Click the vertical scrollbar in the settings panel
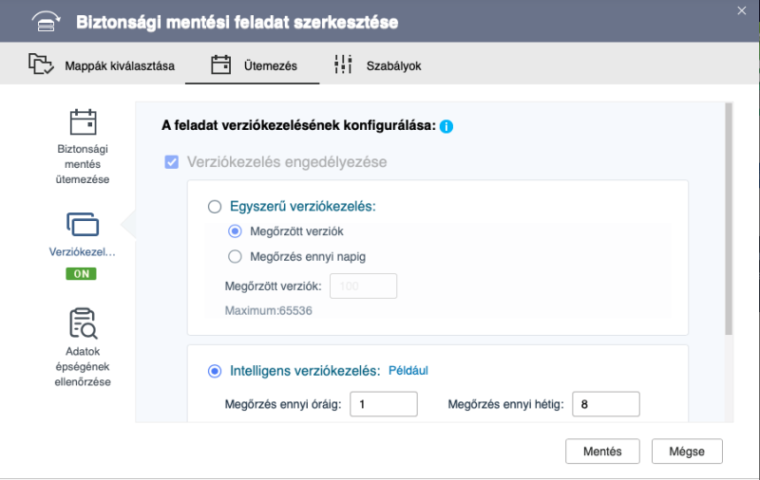 coord(729,218)
